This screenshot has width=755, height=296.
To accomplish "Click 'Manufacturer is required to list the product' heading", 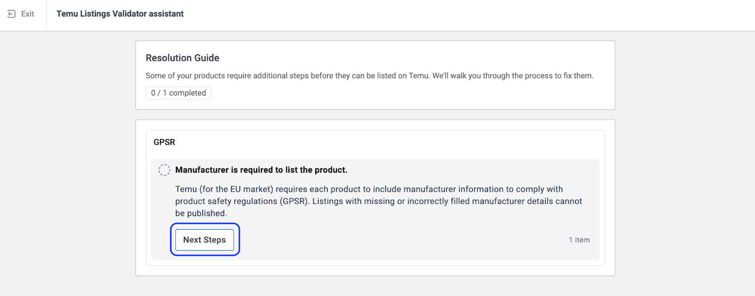I will coord(261,170).
